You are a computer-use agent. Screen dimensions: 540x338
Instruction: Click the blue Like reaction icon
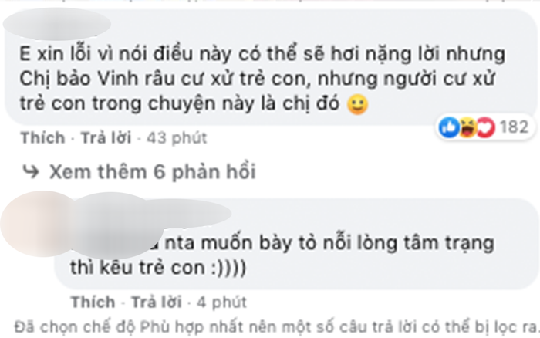pyautogui.click(x=450, y=127)
